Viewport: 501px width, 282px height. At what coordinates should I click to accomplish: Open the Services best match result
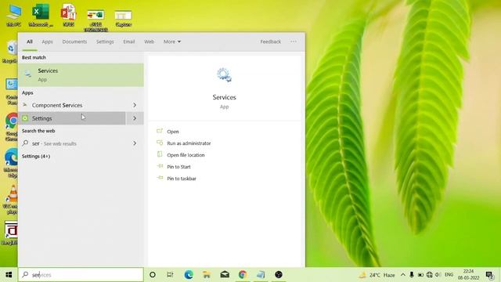[81, 75]
